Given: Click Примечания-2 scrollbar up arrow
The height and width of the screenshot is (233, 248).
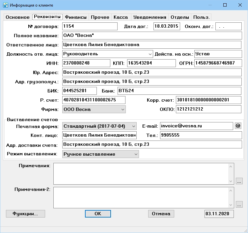Looking at the screenshot, I should [x=231, y=191].
